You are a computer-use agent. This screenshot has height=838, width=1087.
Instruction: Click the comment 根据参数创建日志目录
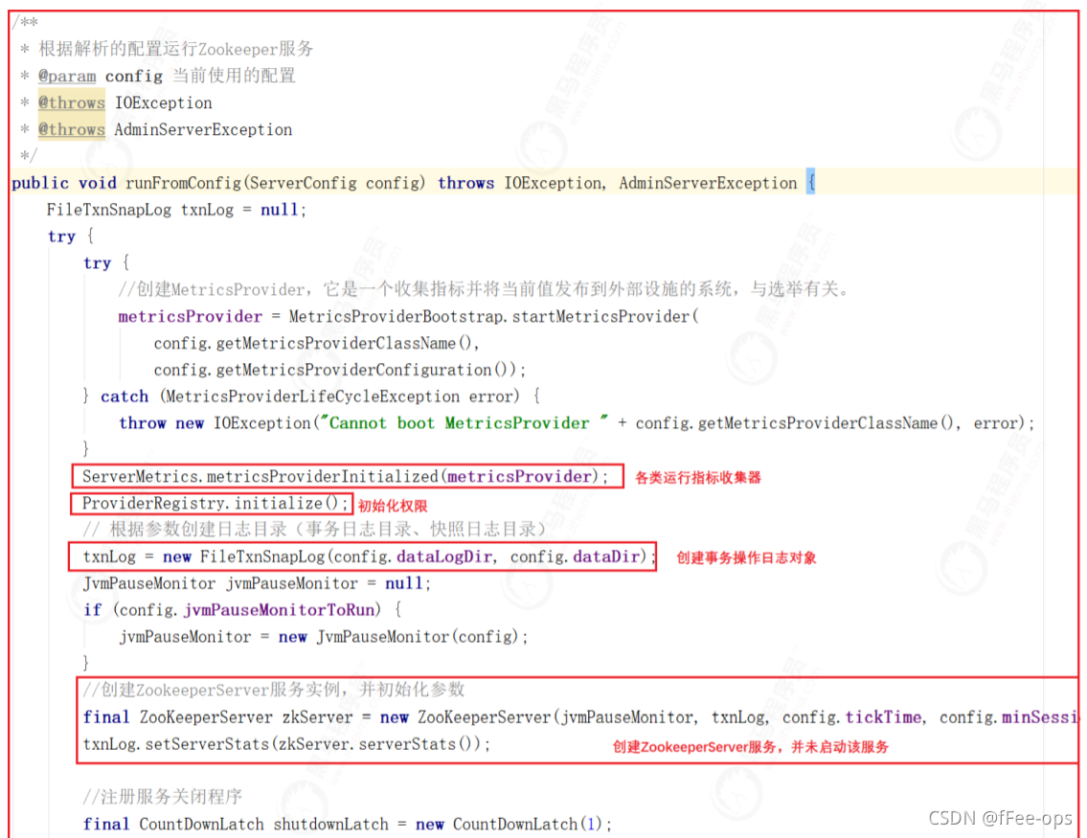(315, 530)
